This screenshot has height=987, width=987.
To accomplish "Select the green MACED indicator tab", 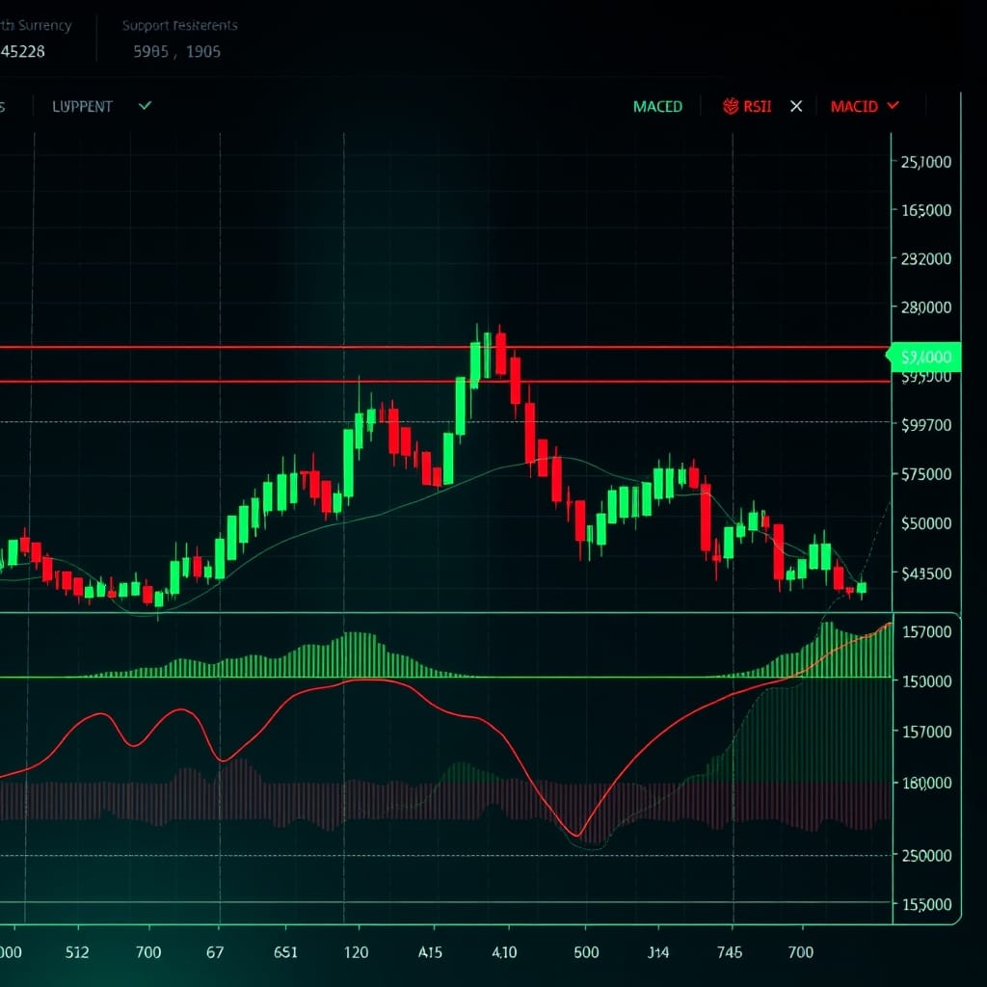I will (657, 106).
